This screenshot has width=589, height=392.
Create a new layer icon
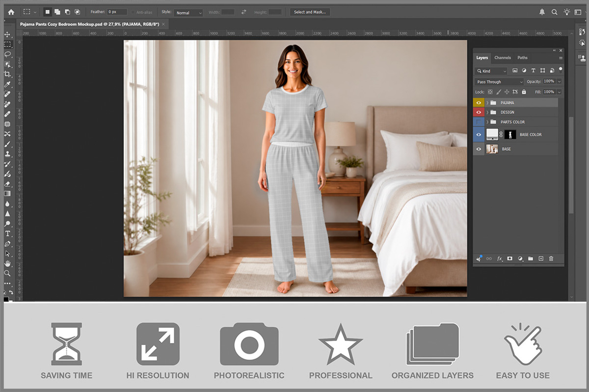tap(541, 258)
